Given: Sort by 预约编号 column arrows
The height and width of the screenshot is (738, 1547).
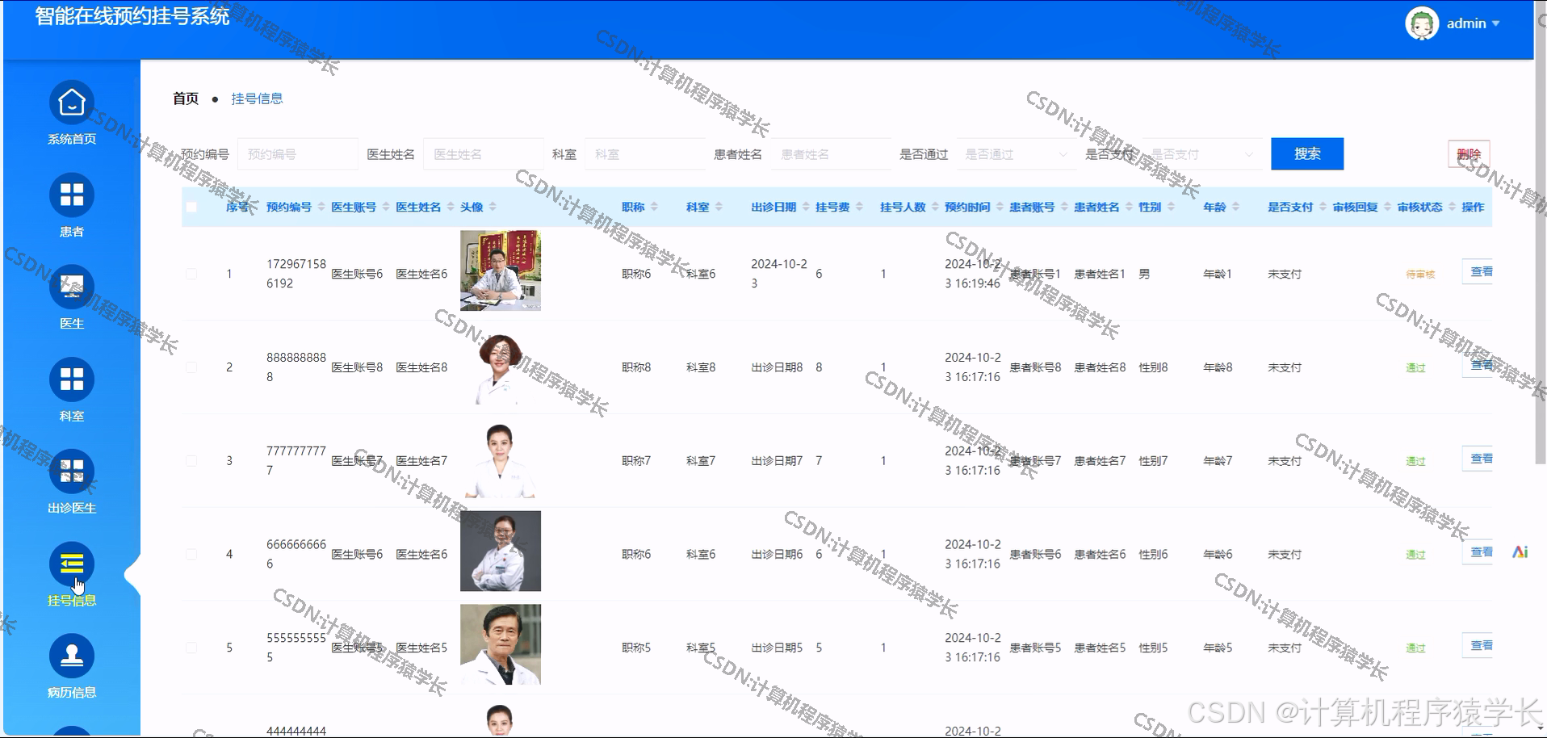Looking at the screenshot, I should click(x=321, y=208).
